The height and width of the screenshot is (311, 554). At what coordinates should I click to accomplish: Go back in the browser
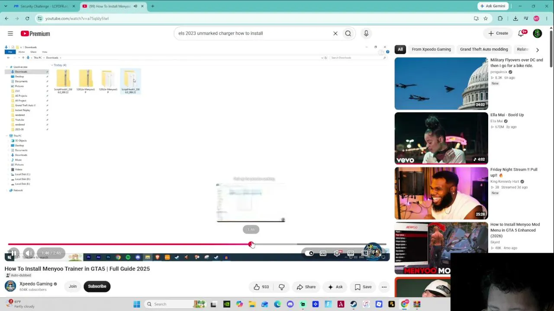point(6,19)
